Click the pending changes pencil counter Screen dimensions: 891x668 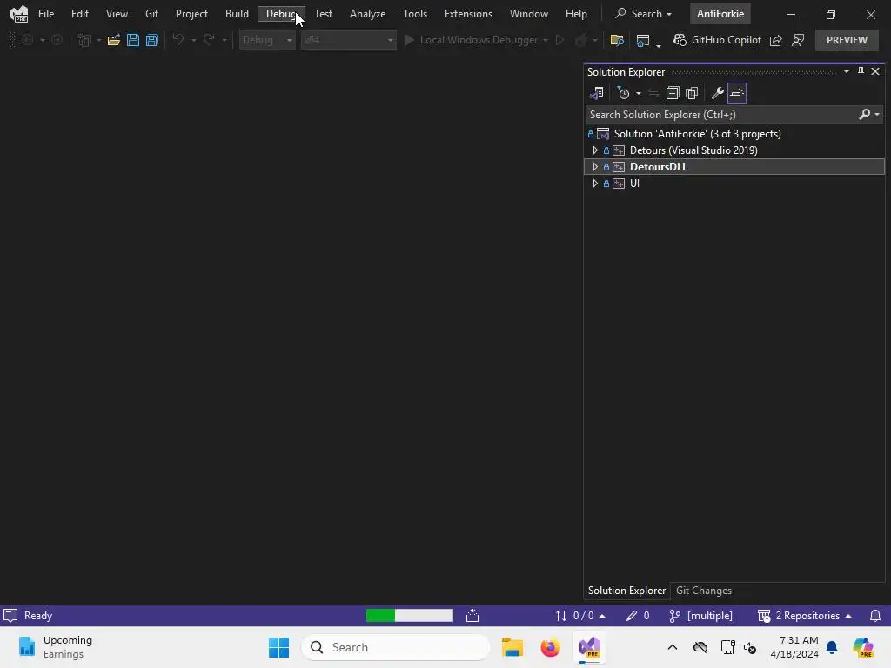[638, 616]
